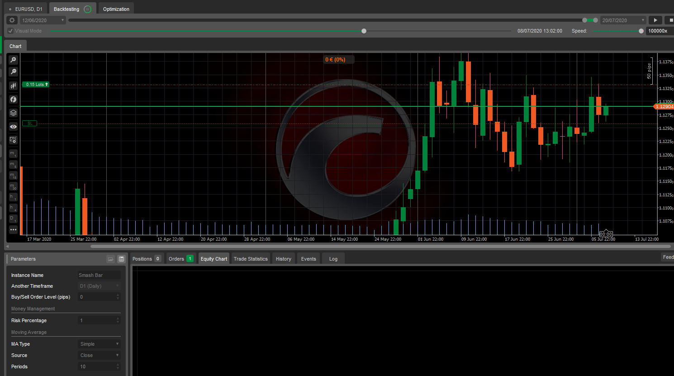Zoom in on the chart
Image resolution: width=674 pixels, height=376 pixels.
coord(13,60)
